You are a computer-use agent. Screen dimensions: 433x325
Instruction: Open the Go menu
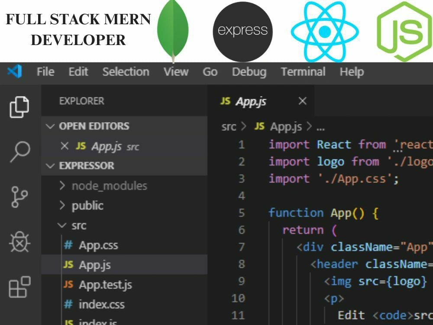point(210,72)
